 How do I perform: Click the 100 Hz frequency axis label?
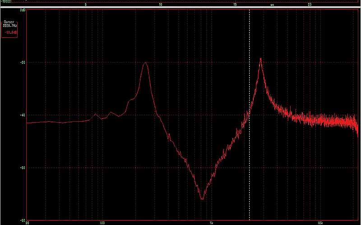click(x=102, y=222)
